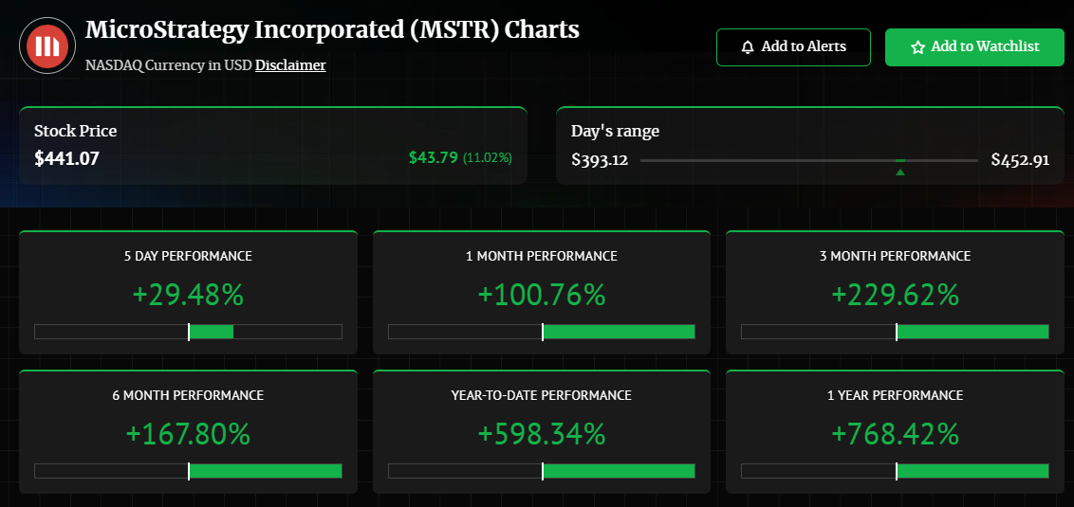Click the stock price value $441.07

67,159
